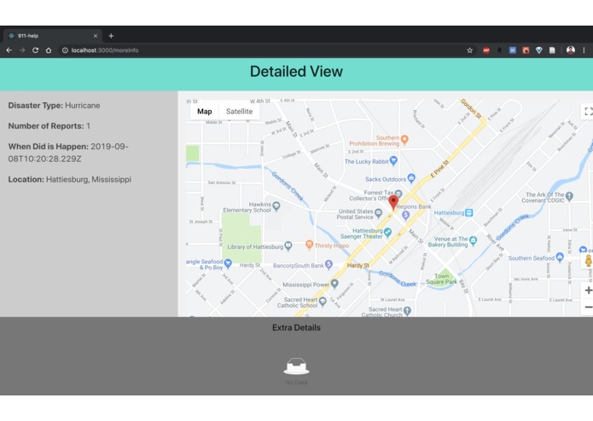The height and width of the screenshot is (421, 593).
Task: Zoom out on the map
Action: (588, 307)
